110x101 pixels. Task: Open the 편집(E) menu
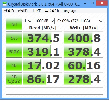pos(23,11)
